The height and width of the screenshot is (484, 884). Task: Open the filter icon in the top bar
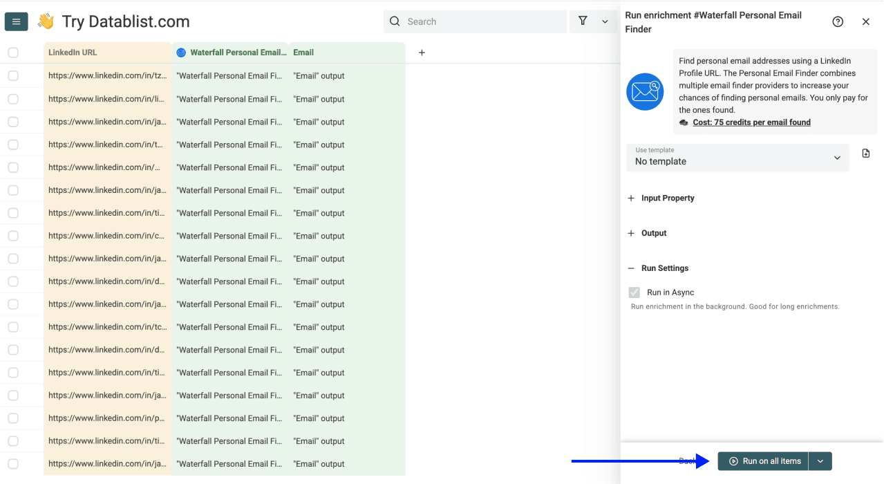[583, 21]
